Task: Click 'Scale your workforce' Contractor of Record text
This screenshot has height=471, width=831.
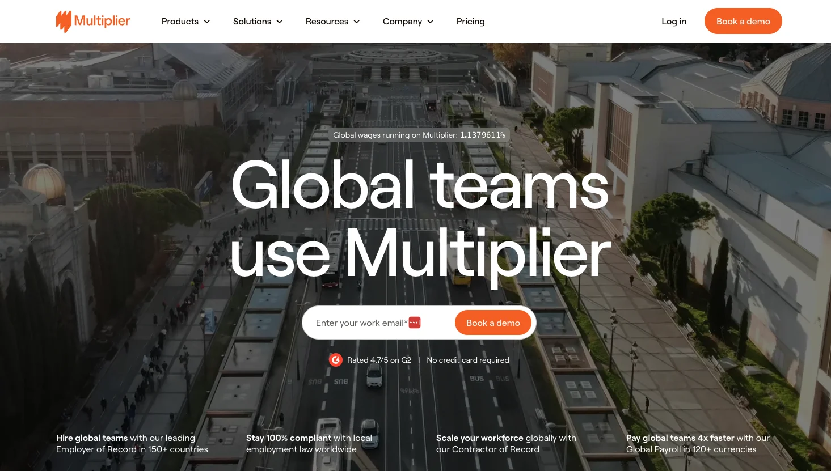Action: [506, 444]
